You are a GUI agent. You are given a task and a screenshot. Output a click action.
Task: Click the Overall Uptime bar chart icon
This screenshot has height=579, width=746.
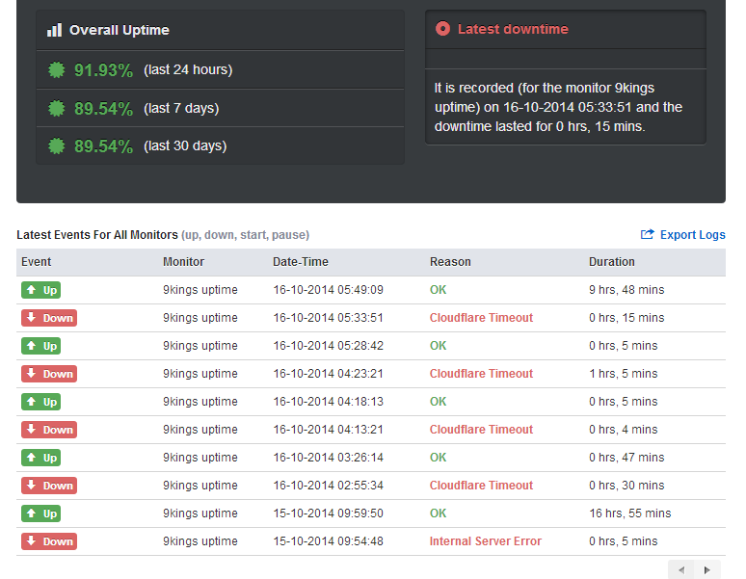click(54, 30)
